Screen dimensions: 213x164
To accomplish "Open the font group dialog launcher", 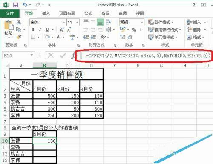I will pos(78,45).
